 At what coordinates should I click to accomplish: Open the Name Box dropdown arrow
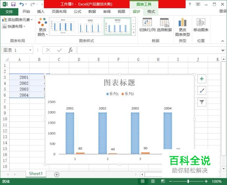30,50
